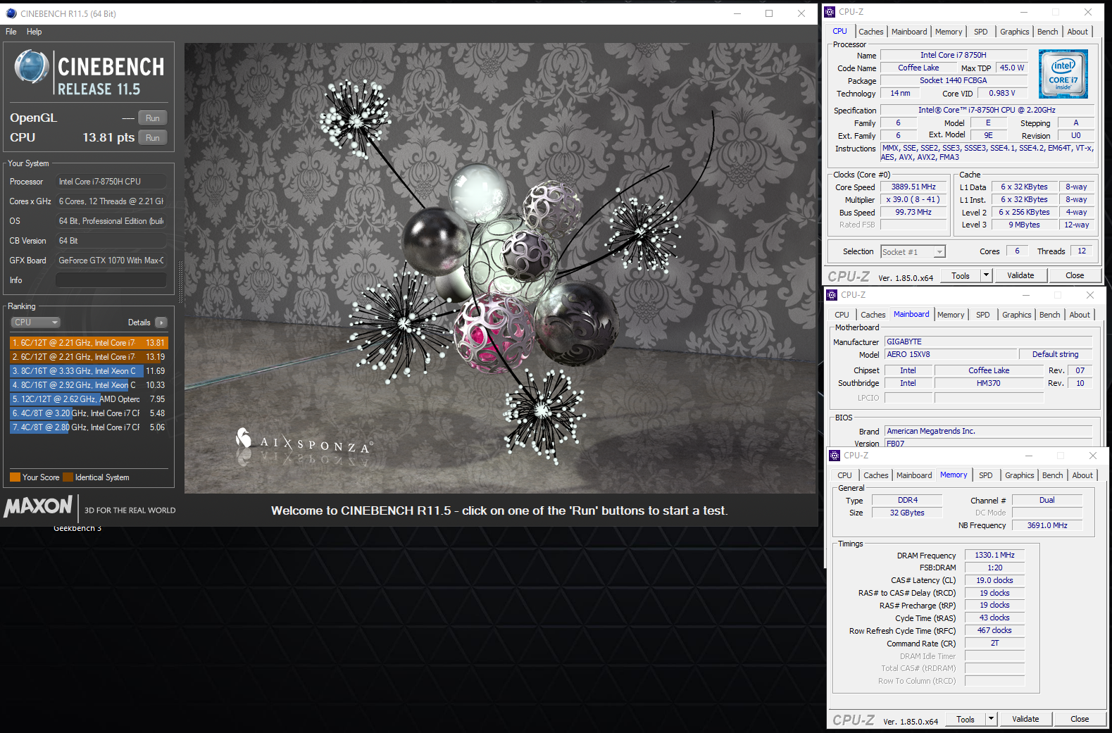Viewport: 1112px width, 733px height.
Task: Switch to CPU tab in Memory CPU-Z window
Action: pyautogui.click(x=845, y=475)
